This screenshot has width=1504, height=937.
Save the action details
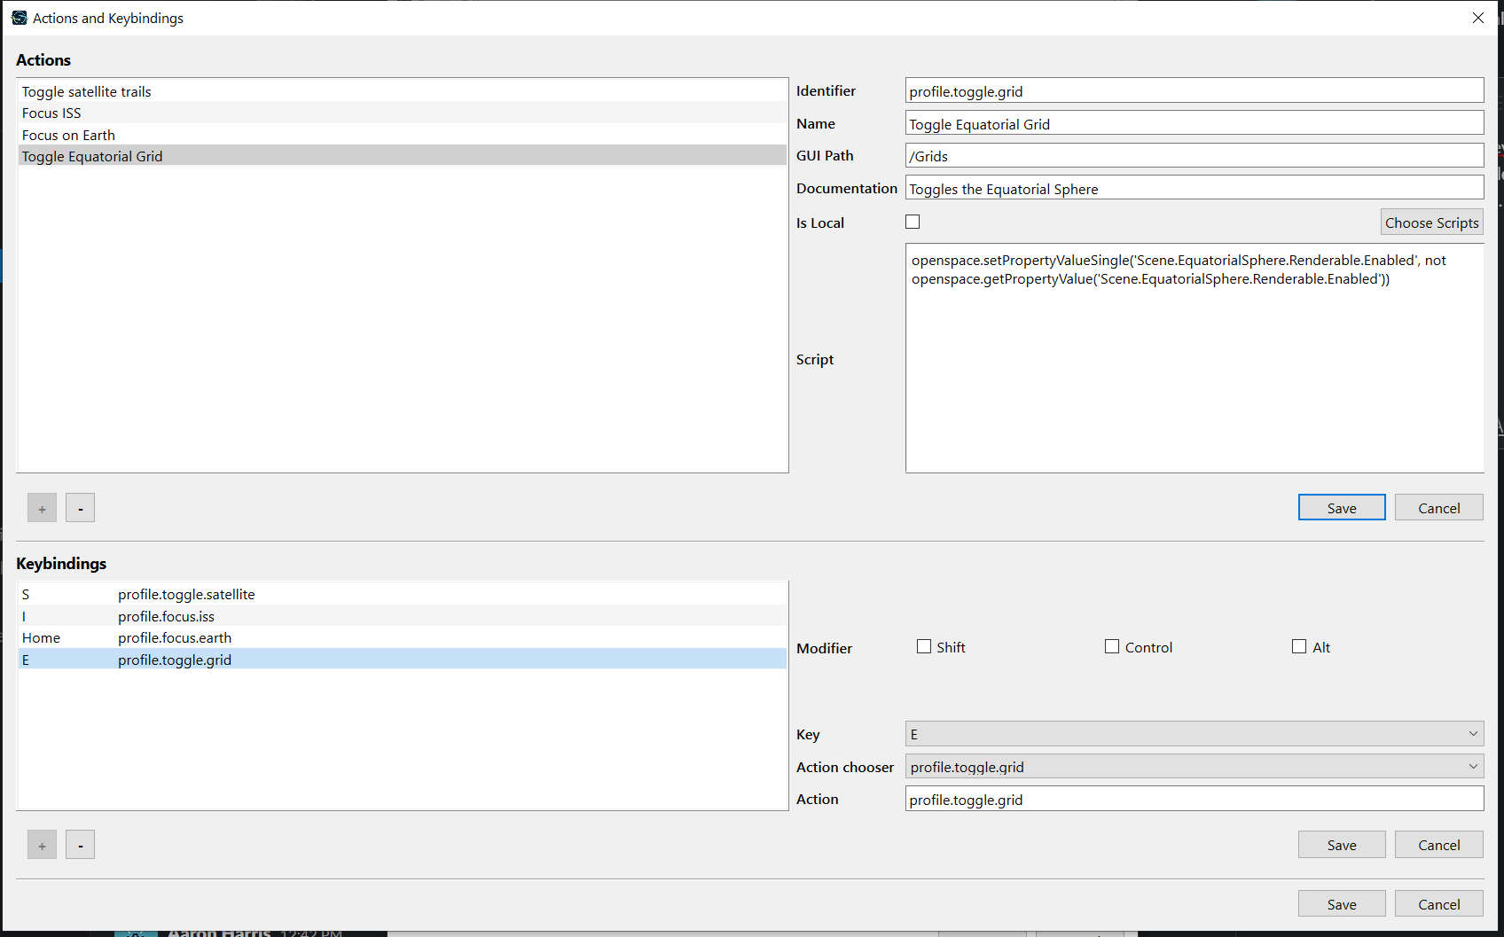tap(1342, 508)
